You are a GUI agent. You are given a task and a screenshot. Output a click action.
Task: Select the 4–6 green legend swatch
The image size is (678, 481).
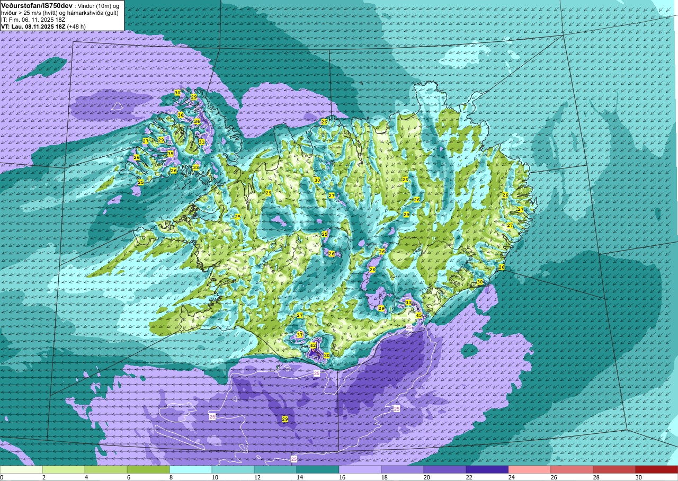tap(106, 469)
